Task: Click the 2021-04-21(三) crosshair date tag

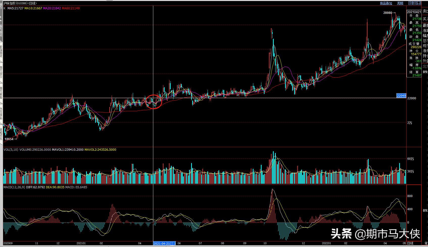Action: tap(164, 243)
